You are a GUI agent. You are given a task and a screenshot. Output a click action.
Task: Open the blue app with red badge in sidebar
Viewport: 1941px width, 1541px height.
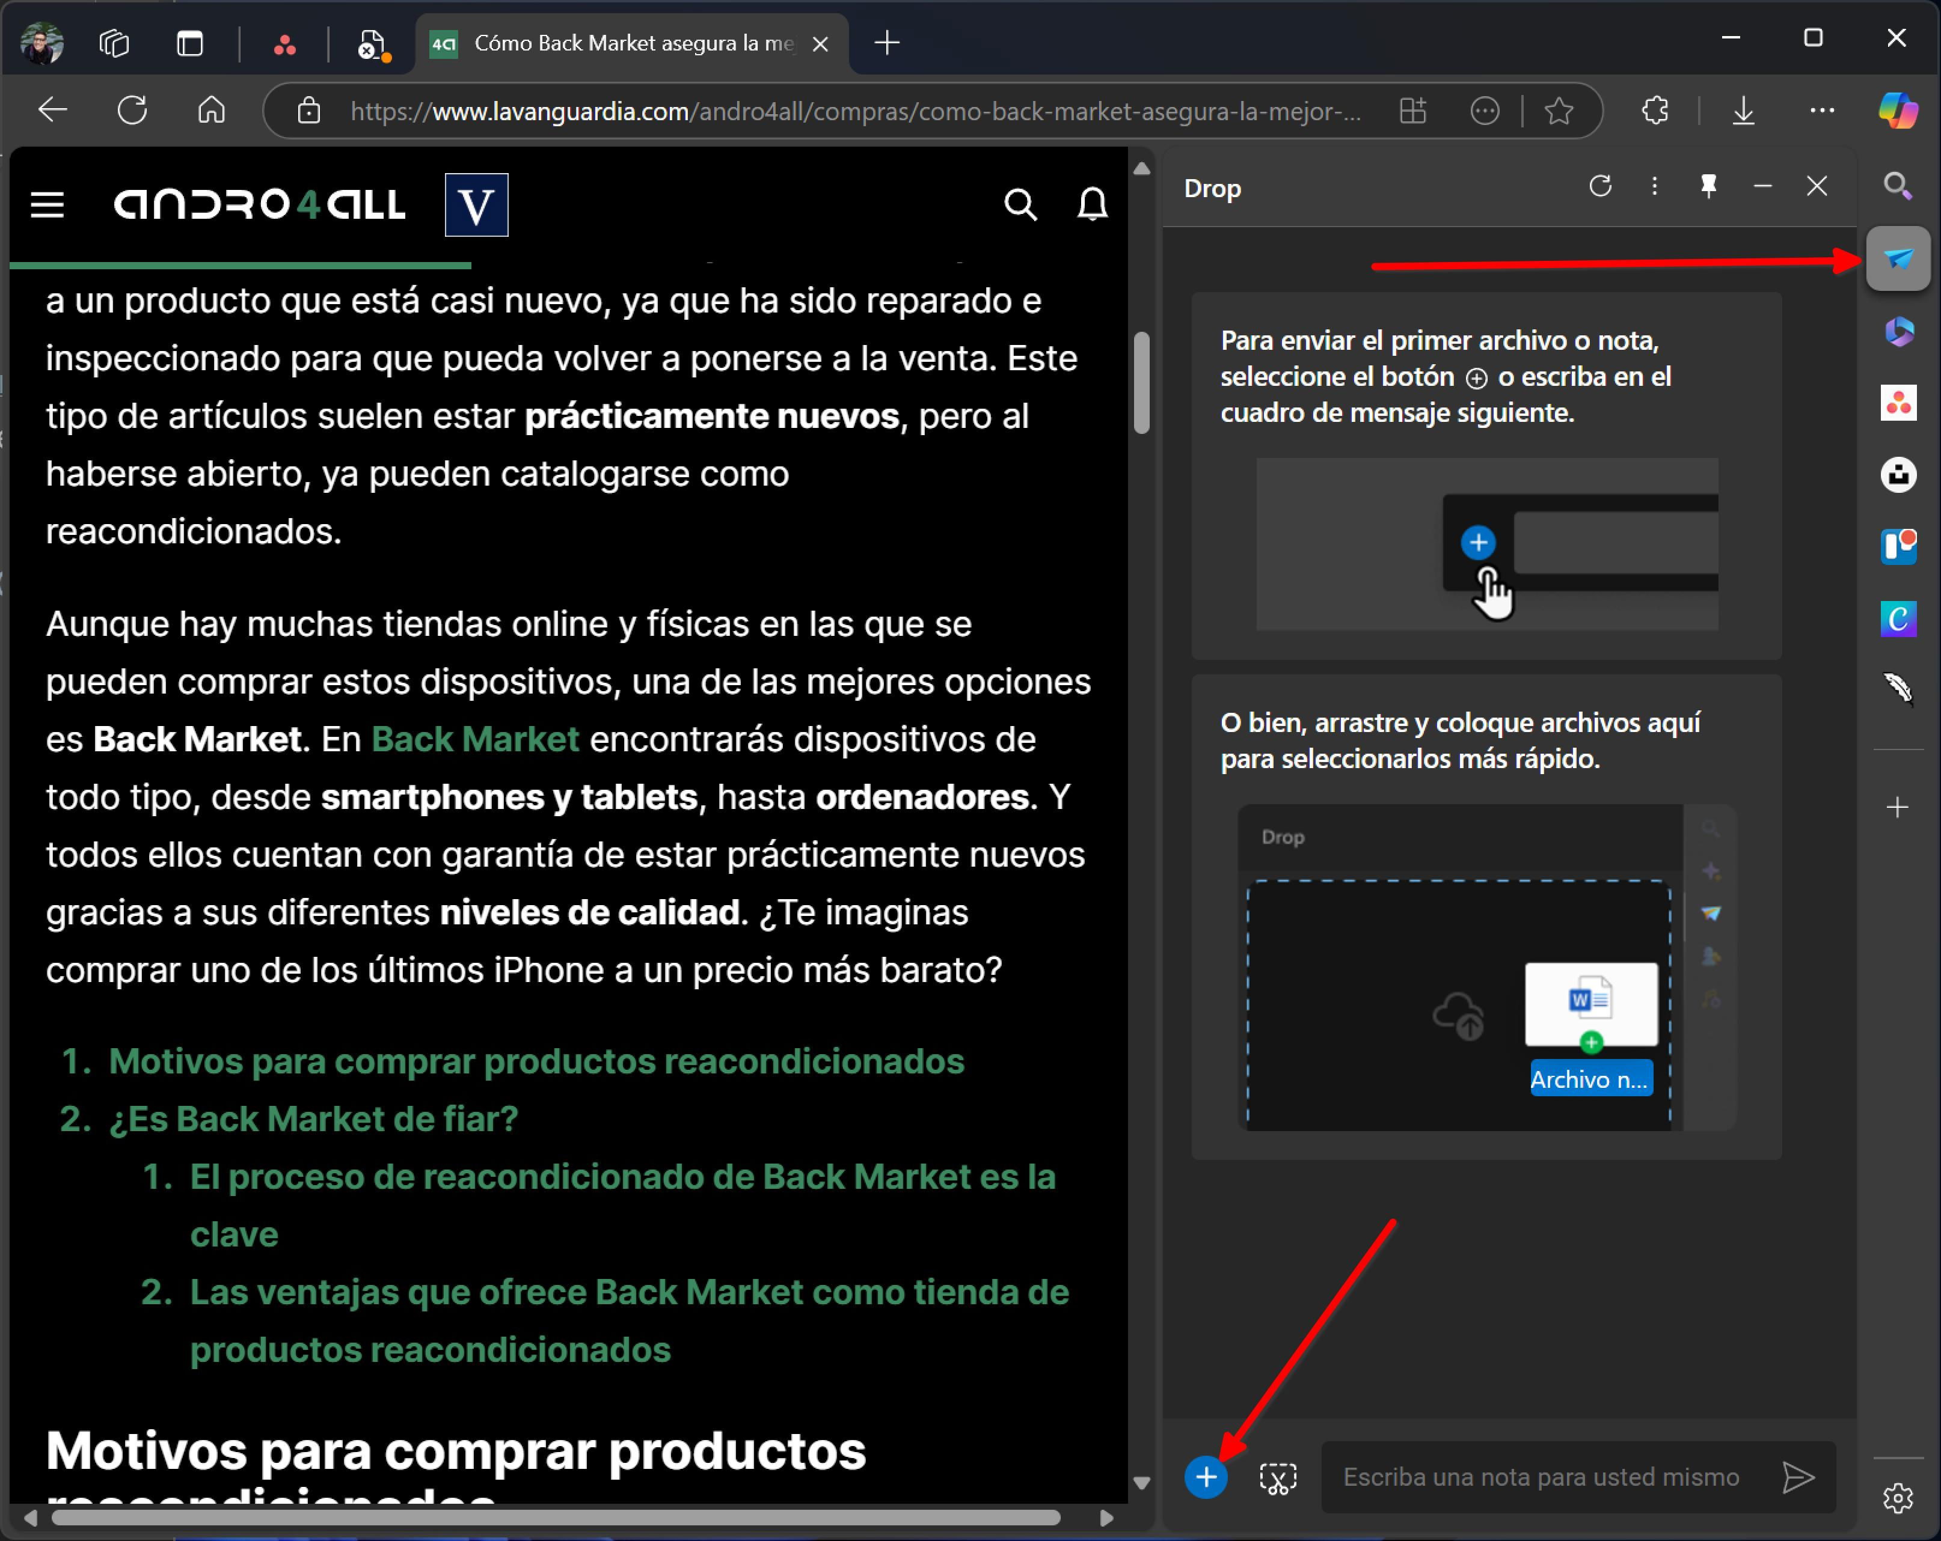point(1898,546)
